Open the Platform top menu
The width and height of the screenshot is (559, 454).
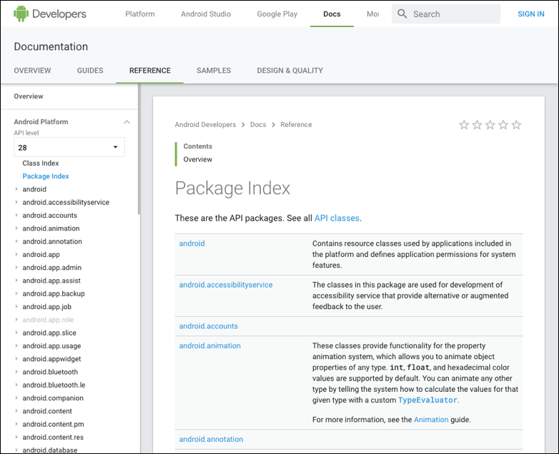(140, 14)
